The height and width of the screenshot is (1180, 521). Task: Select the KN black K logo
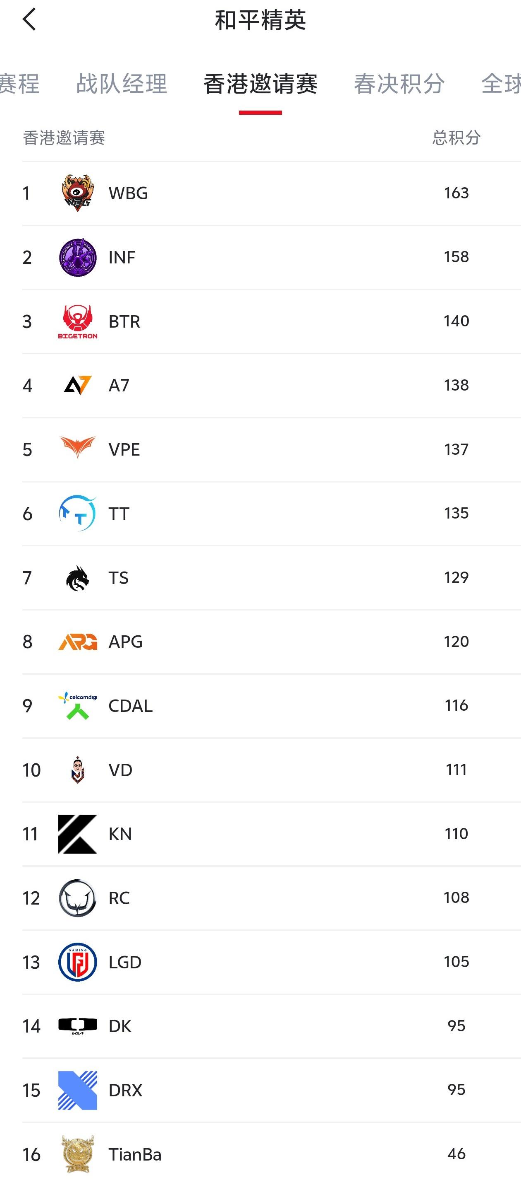coord(78,834)
